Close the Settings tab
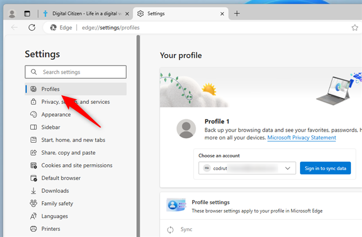 222,14
